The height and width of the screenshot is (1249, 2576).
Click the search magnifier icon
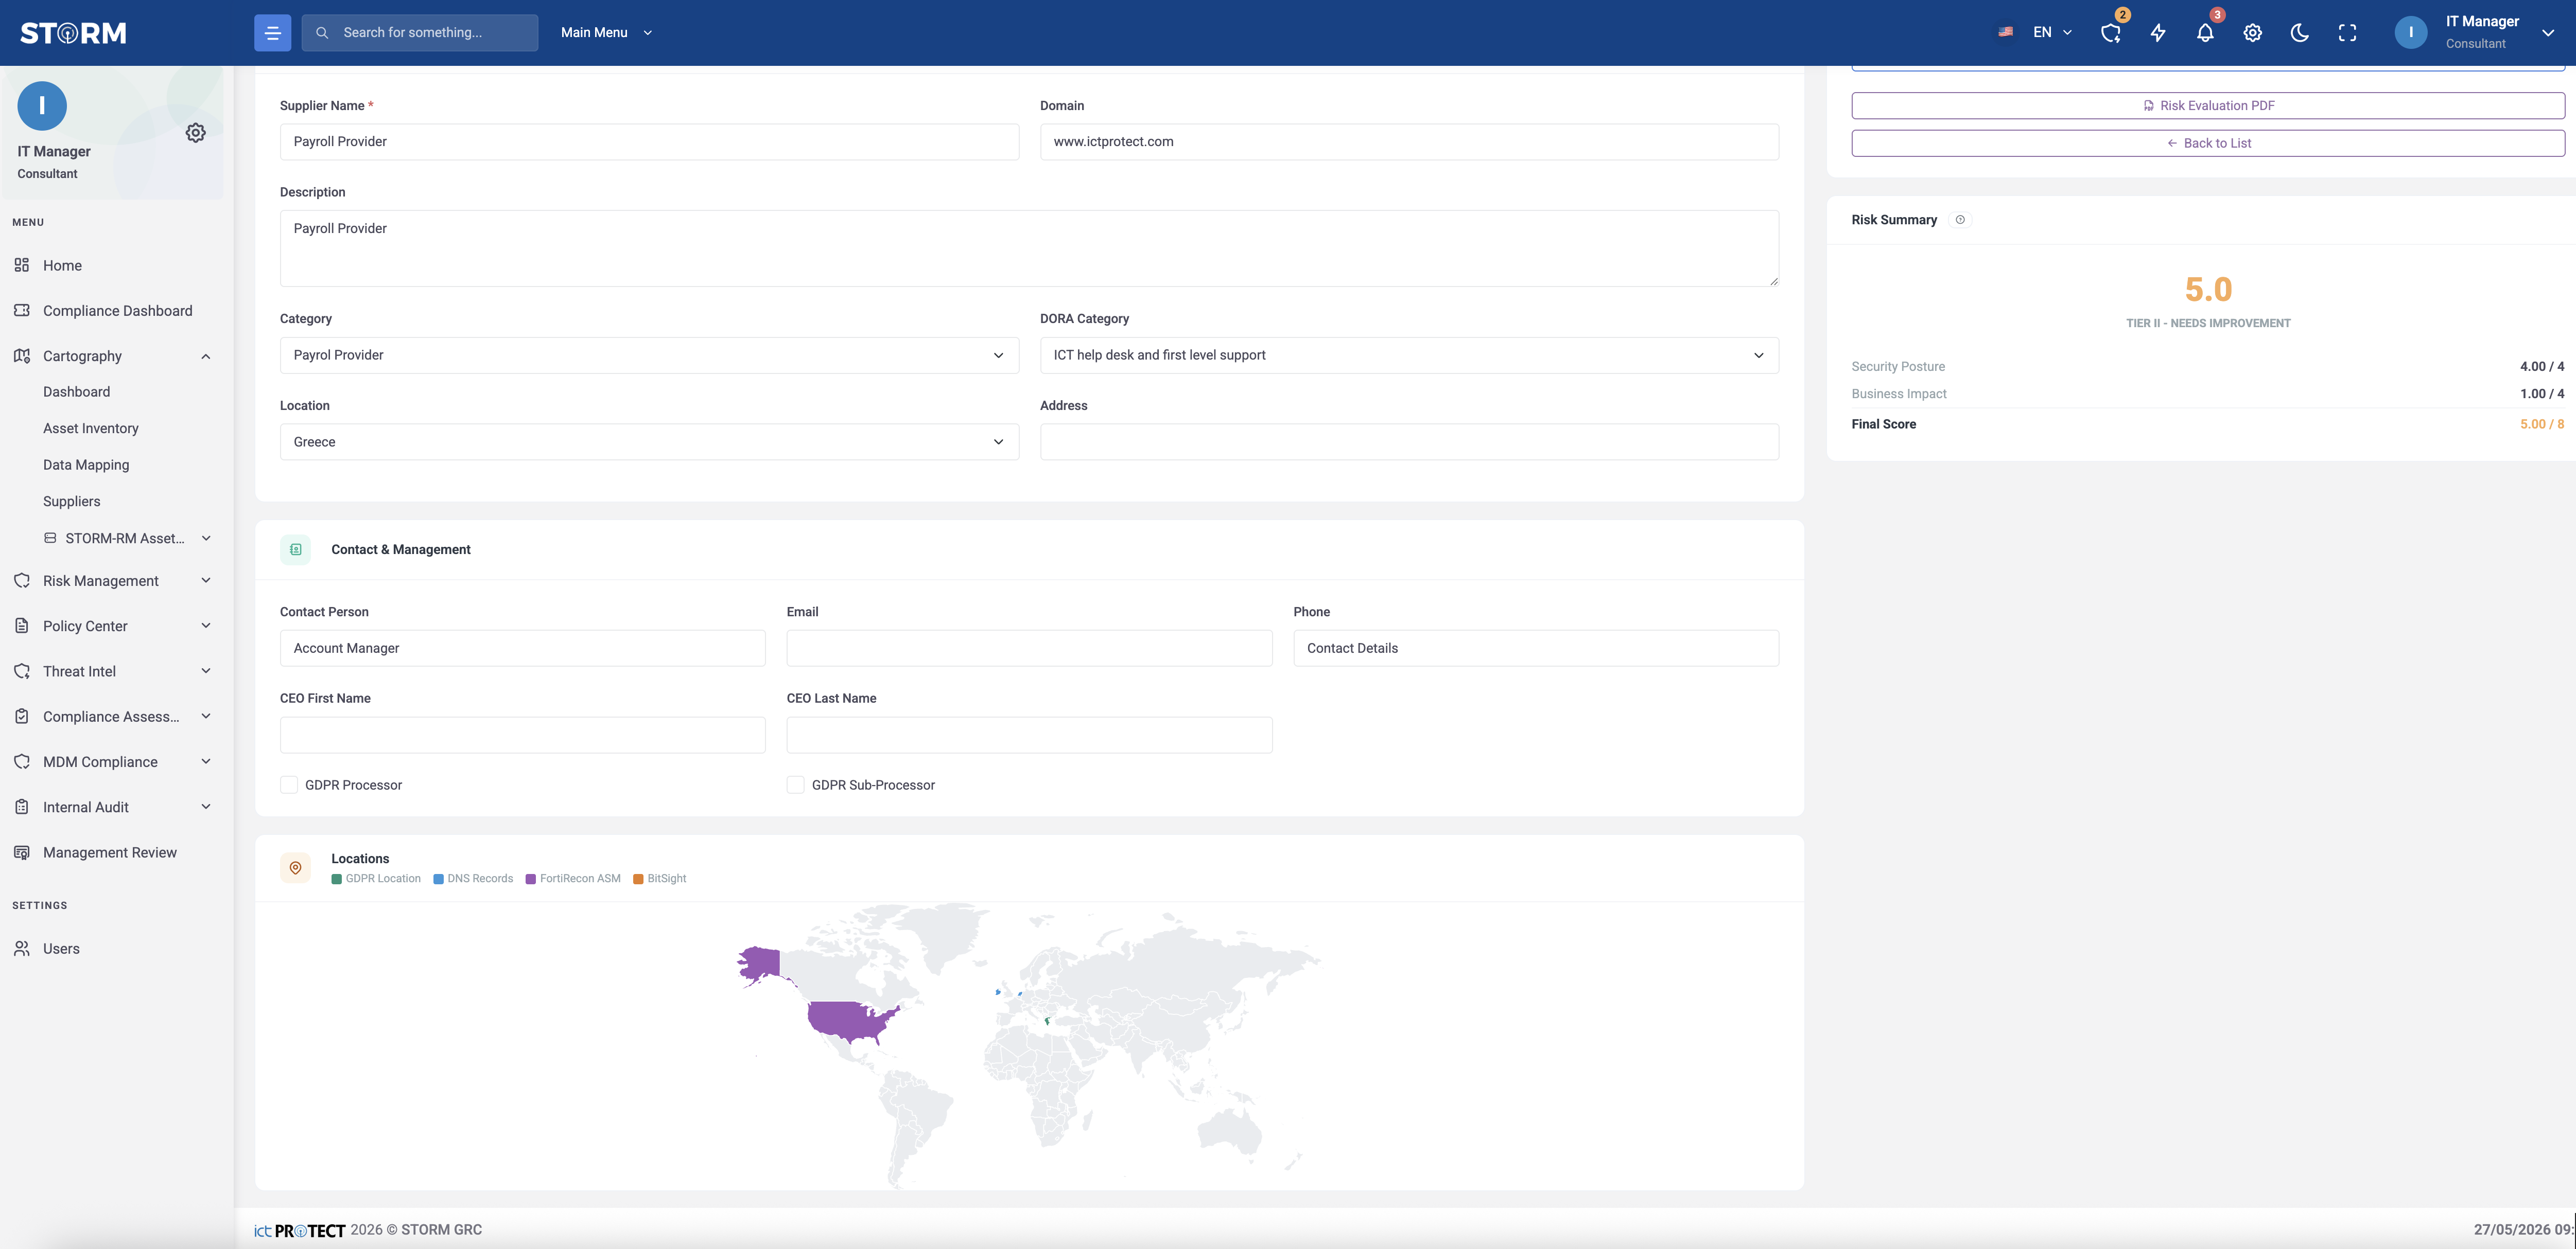pos(322,33)
